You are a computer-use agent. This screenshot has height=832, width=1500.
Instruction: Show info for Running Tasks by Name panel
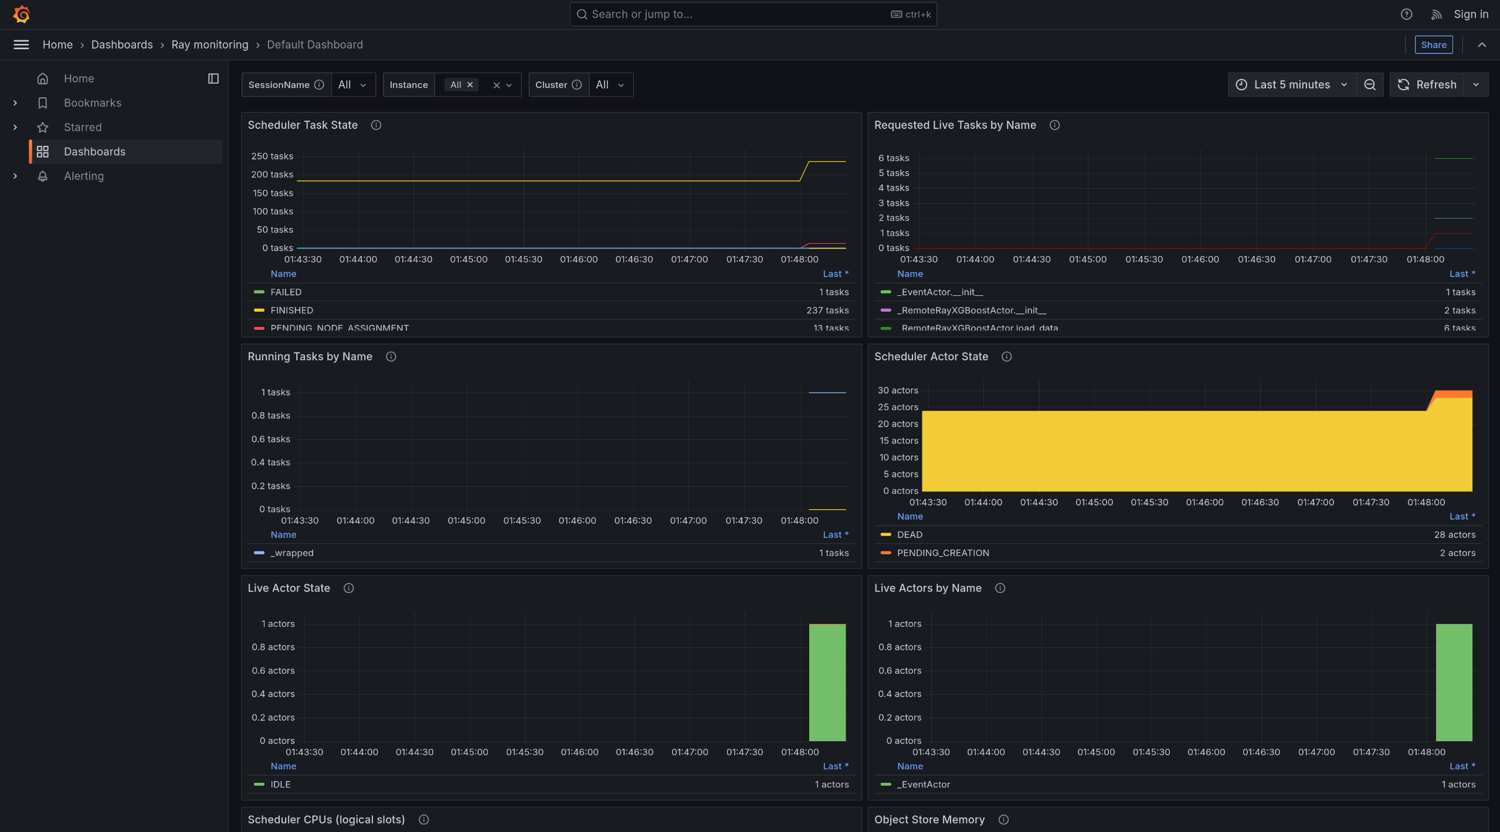[x=391, y=356]
